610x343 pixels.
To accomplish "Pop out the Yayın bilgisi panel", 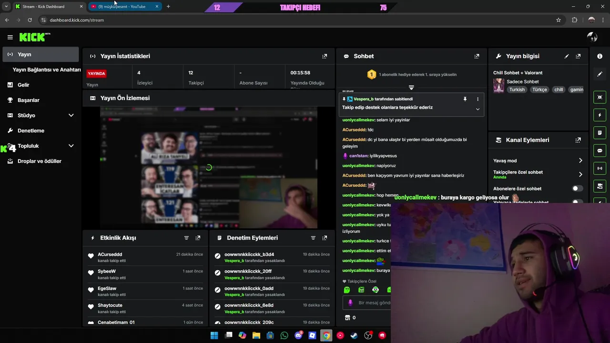I will pyautogui.click(x=578, y=56).
